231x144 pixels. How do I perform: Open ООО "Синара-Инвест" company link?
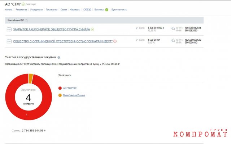click(x=63, y=41)
